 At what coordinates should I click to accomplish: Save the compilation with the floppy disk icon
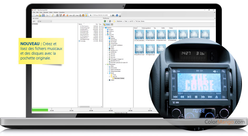pos(43,15)
